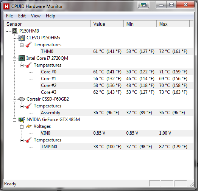Screen dimensions: 198x191
Task: Select the Assembly sensor row
Action: click(117, 113)
